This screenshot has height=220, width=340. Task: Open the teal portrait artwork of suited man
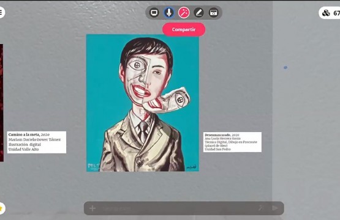point(143,103)
